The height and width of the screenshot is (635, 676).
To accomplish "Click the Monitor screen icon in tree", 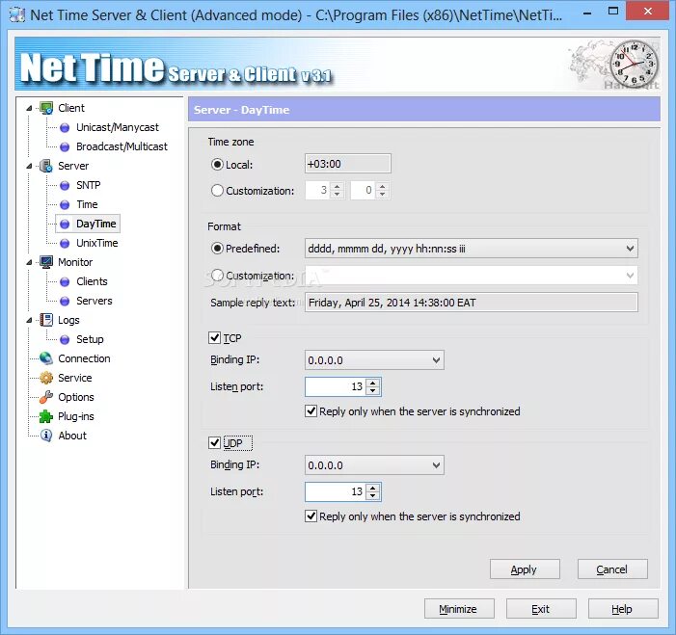I will (x=46, y=262).
